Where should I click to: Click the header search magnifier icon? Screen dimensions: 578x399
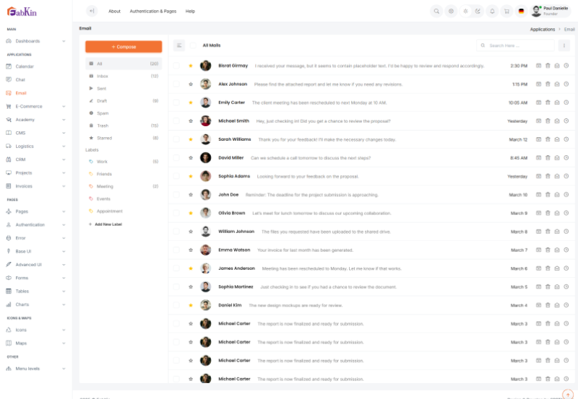pyautogui.click(x=436, y=11)
